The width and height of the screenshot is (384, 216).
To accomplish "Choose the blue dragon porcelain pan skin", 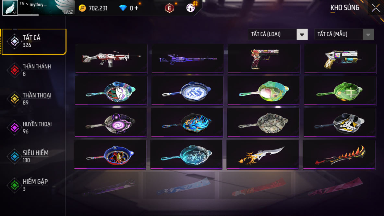I will pyautogui.click(x=187, y=91).
